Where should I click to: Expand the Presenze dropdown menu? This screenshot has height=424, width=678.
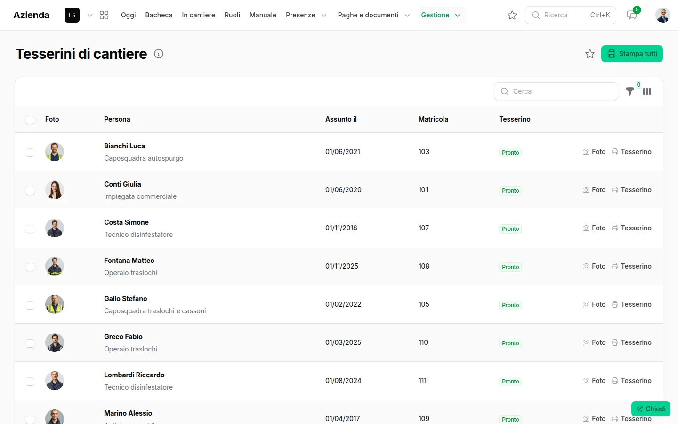(x=306, y=15)
